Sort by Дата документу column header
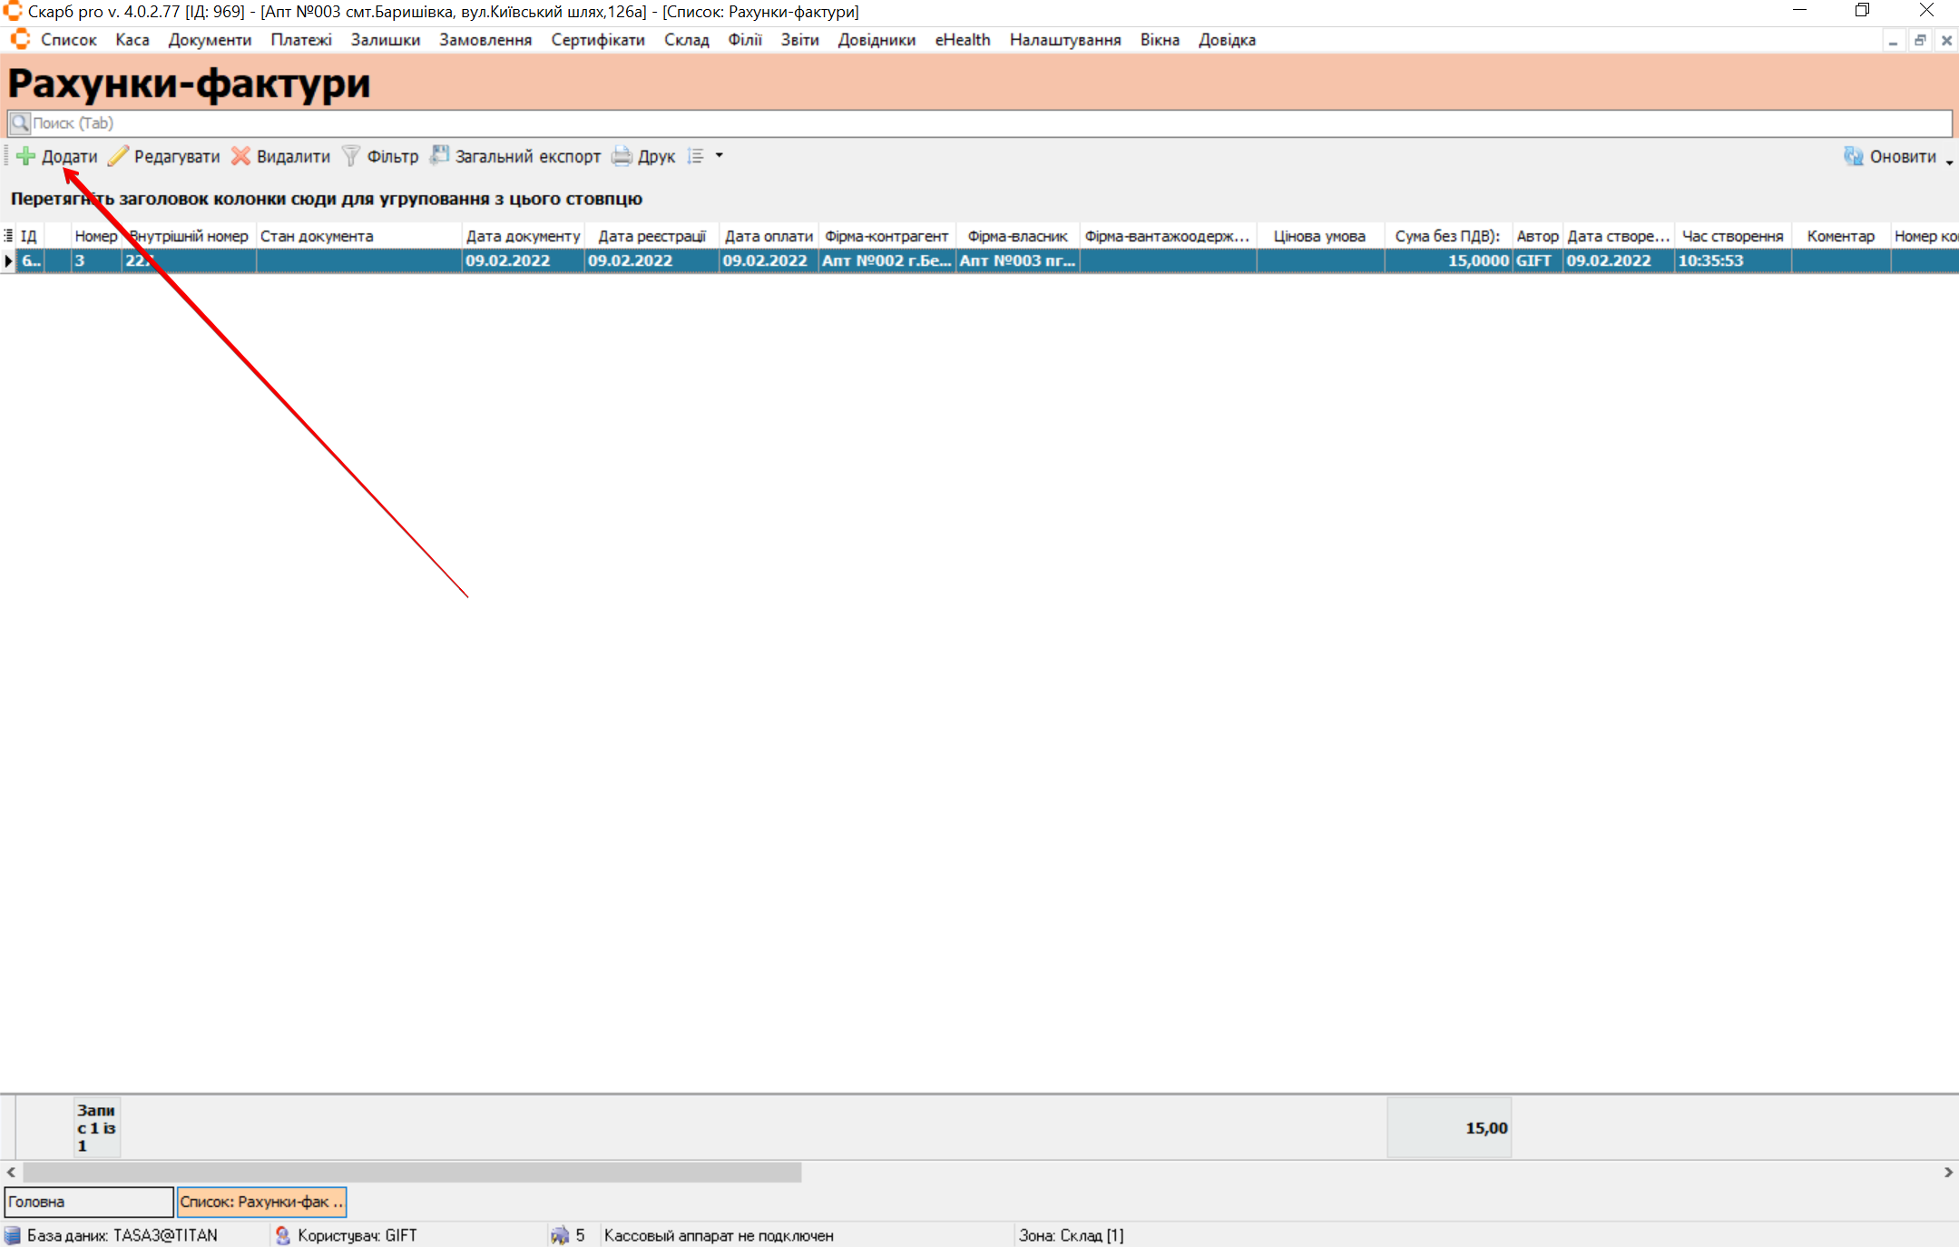The image size is (1959, 1247). point(523,236)
